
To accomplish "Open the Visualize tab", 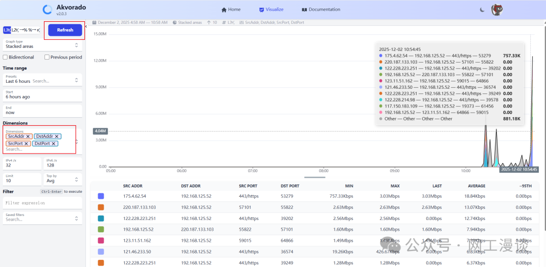I will pos(271,10).
